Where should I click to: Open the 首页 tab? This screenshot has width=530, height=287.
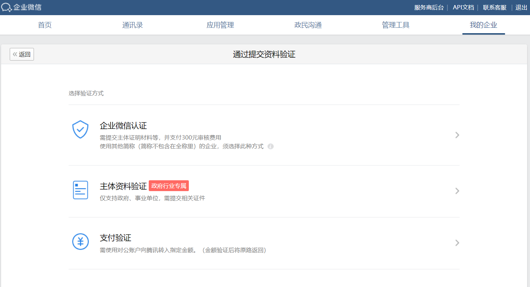click(45, 25)
